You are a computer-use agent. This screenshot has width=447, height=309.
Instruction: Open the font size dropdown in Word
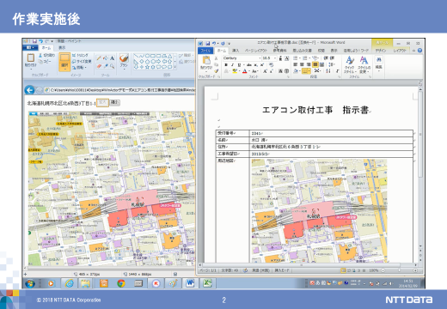click(x=269, y=58)
